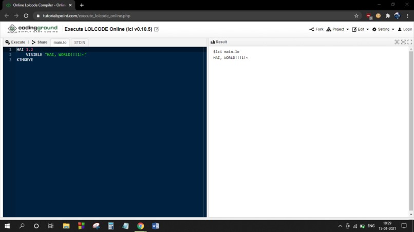This screenshot has height=232, width=414.
Task: Open the cookie extension icon
Action: tap(378, 16)
